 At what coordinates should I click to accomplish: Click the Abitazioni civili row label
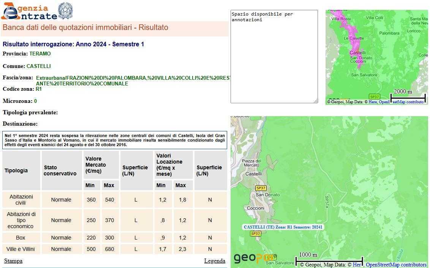coord(21,200)
